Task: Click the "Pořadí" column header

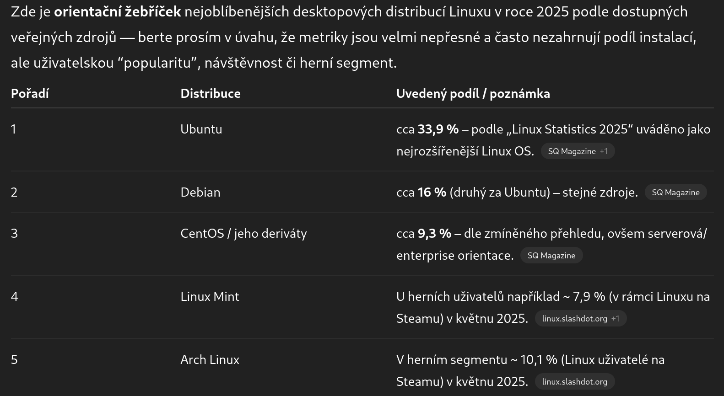Action: coord(30,94)
